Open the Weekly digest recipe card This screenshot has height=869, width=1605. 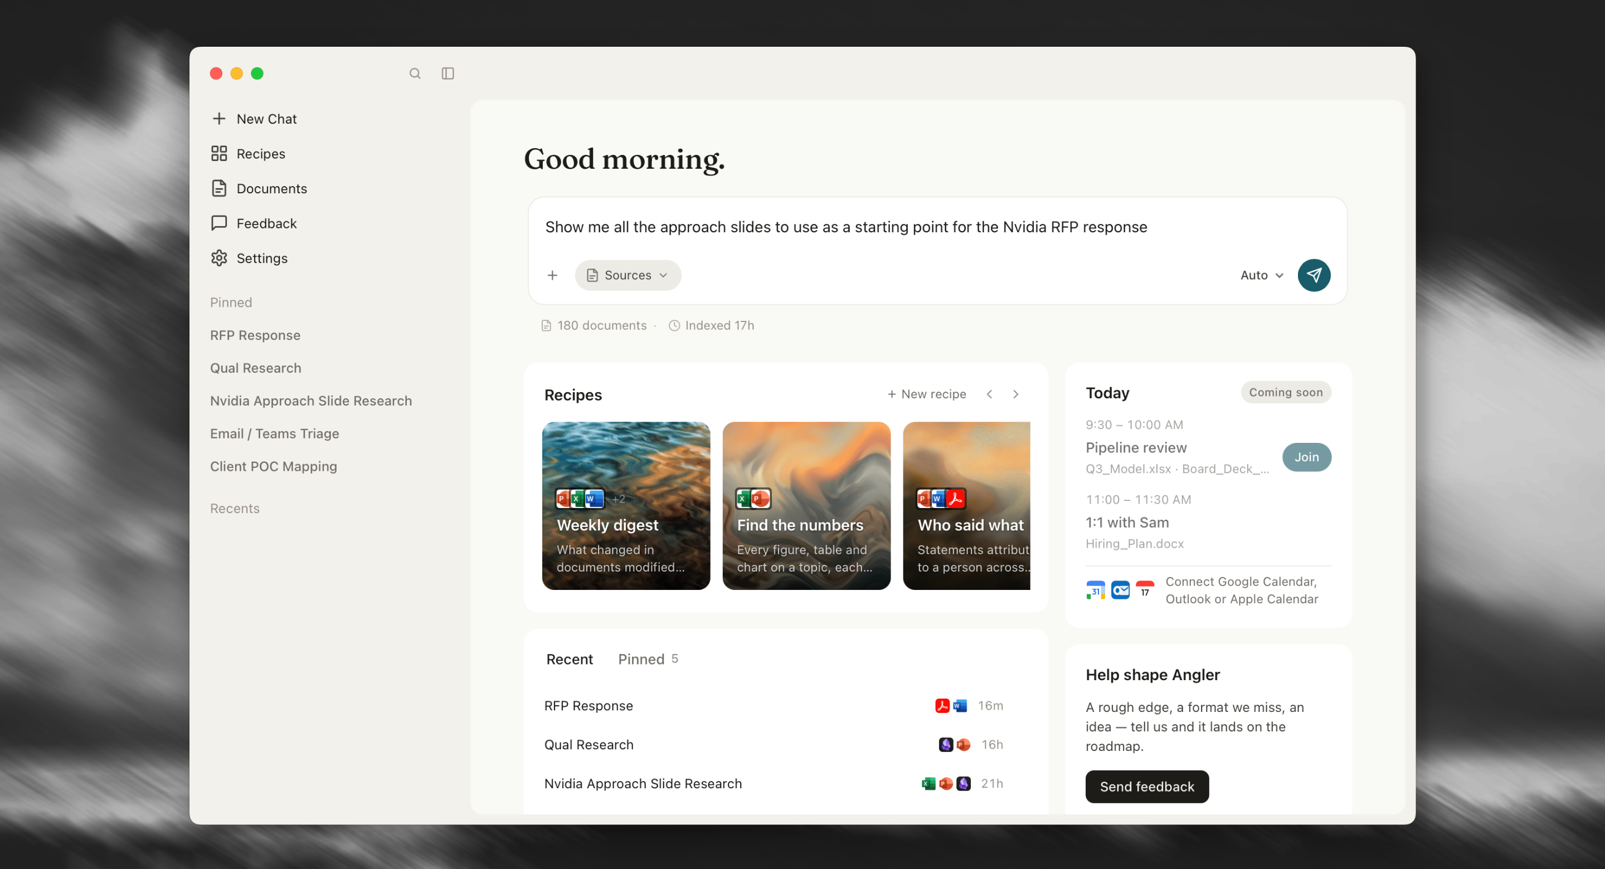(x=625, y=506)
